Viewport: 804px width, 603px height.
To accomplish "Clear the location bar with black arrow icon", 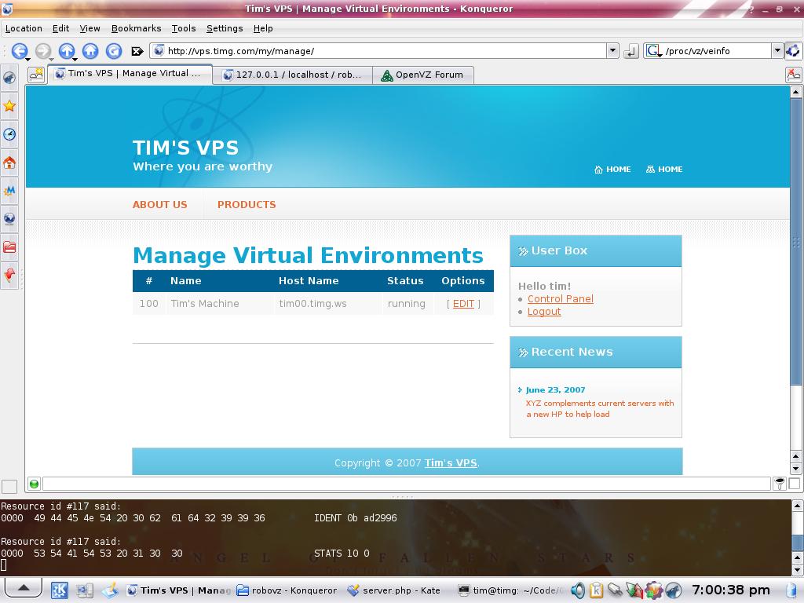I will (137, 51).
